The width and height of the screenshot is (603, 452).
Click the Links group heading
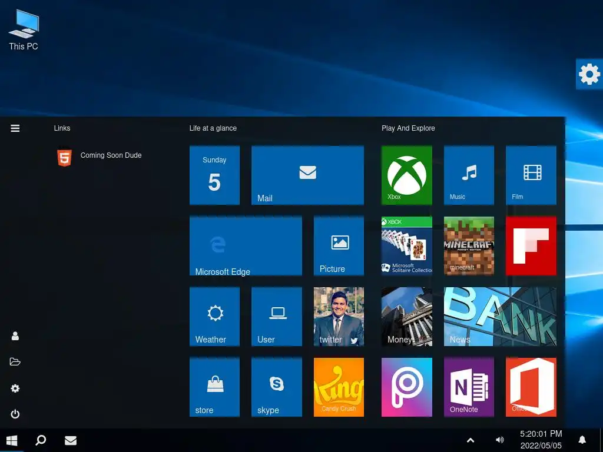tap(62, 128)
